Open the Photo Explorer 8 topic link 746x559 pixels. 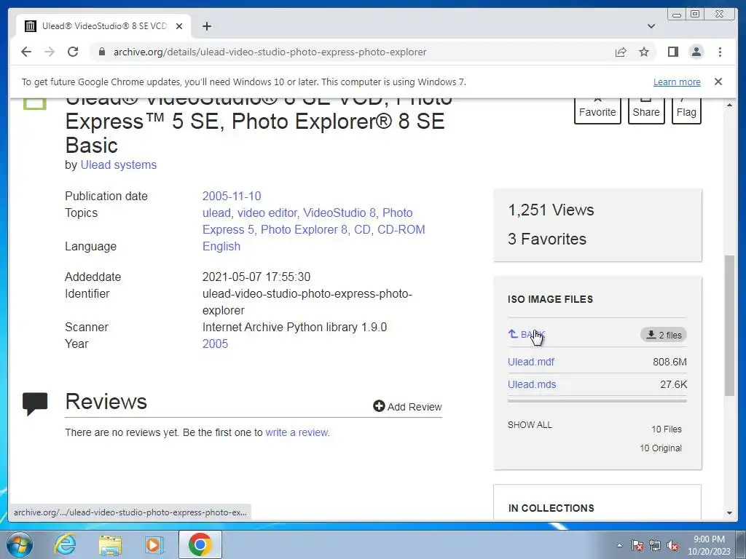pos(304,229)
